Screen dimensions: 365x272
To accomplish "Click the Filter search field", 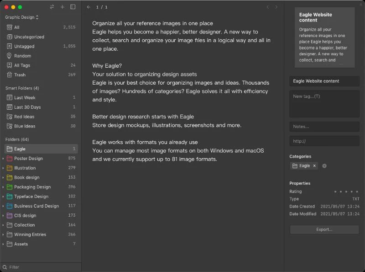I will tap(41, 267).
